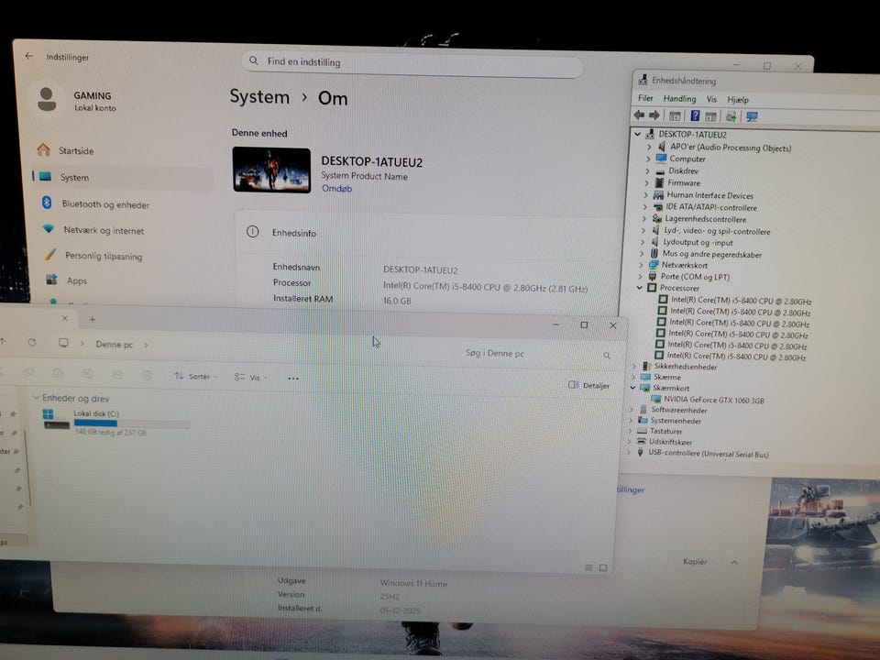Click the back arrow in Indstillinger window
Image resolution: width=880 pixels, height=660 pixels.
click(x=29, y=56)
